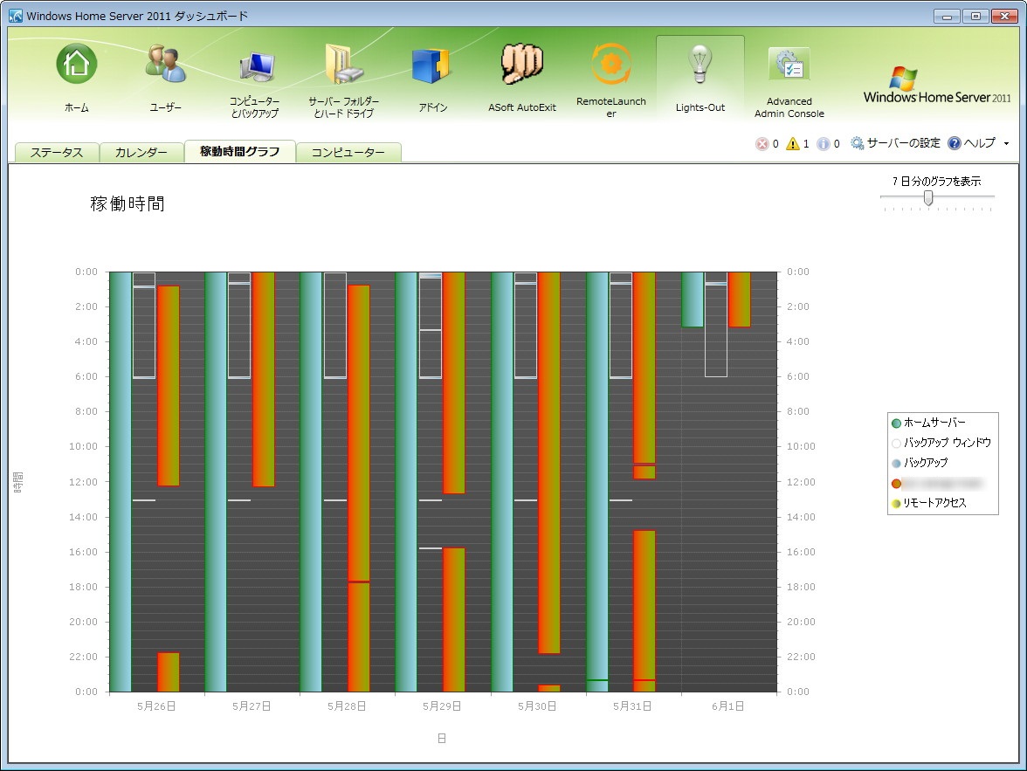Click the Windows Home Server 2011 logo

tap(936, 86)
